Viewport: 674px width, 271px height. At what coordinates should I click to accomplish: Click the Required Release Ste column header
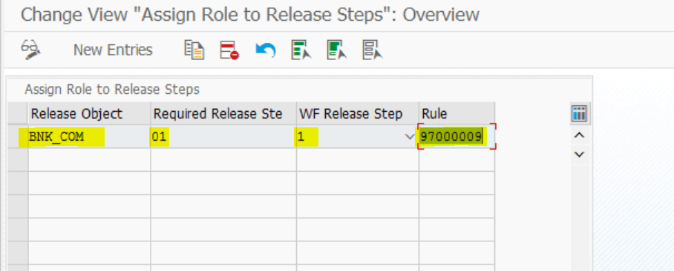point(223,113)
